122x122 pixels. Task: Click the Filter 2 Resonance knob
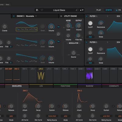101,49
